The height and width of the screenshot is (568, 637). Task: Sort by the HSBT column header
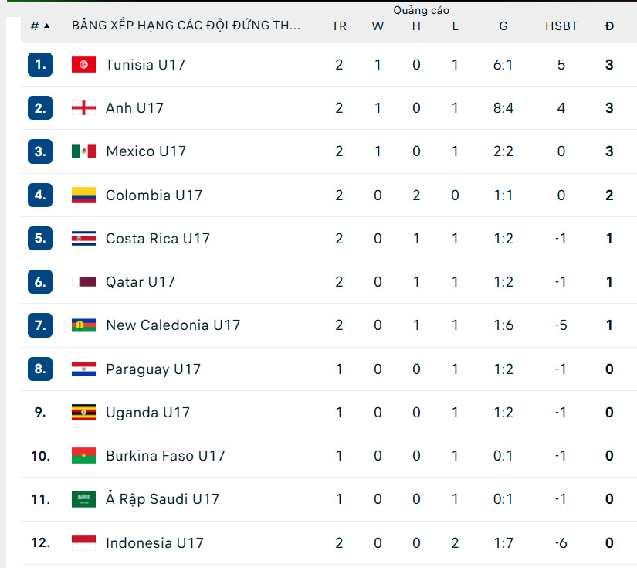click(x=561, y=26)
